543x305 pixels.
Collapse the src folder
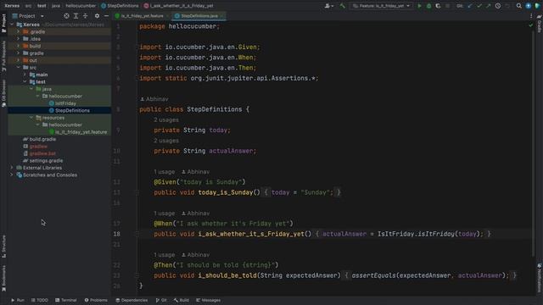click(19, 68)
